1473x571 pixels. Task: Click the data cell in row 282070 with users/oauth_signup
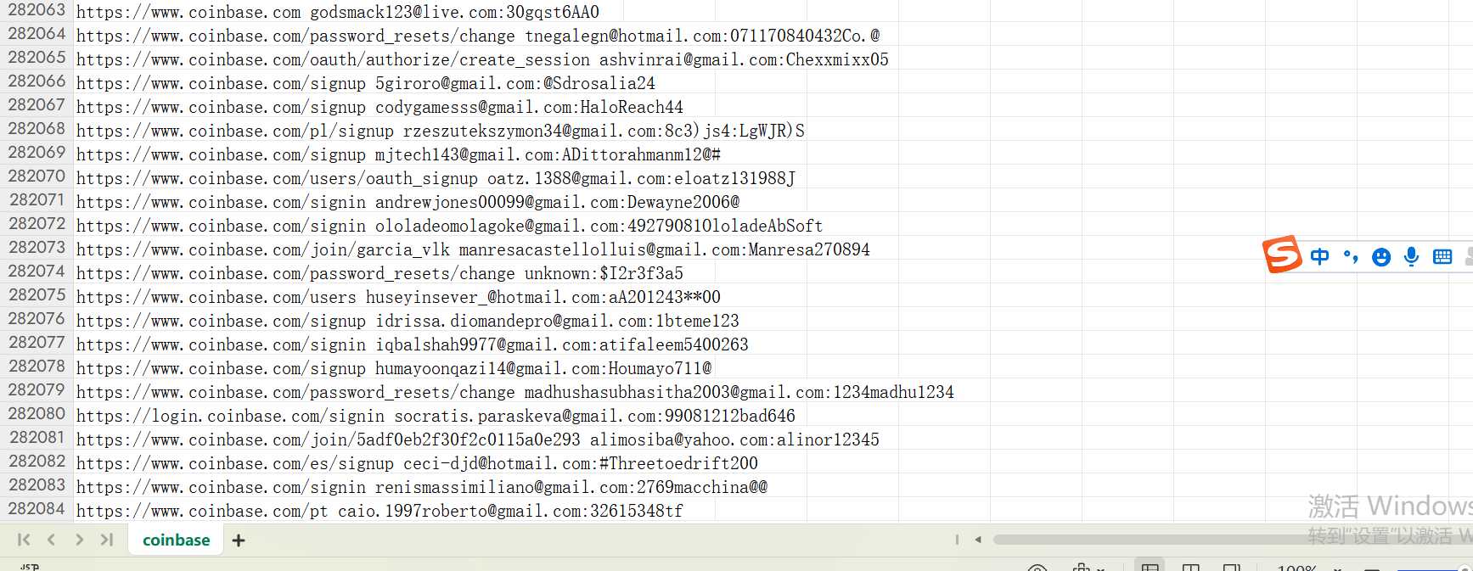tap(436, 178)
